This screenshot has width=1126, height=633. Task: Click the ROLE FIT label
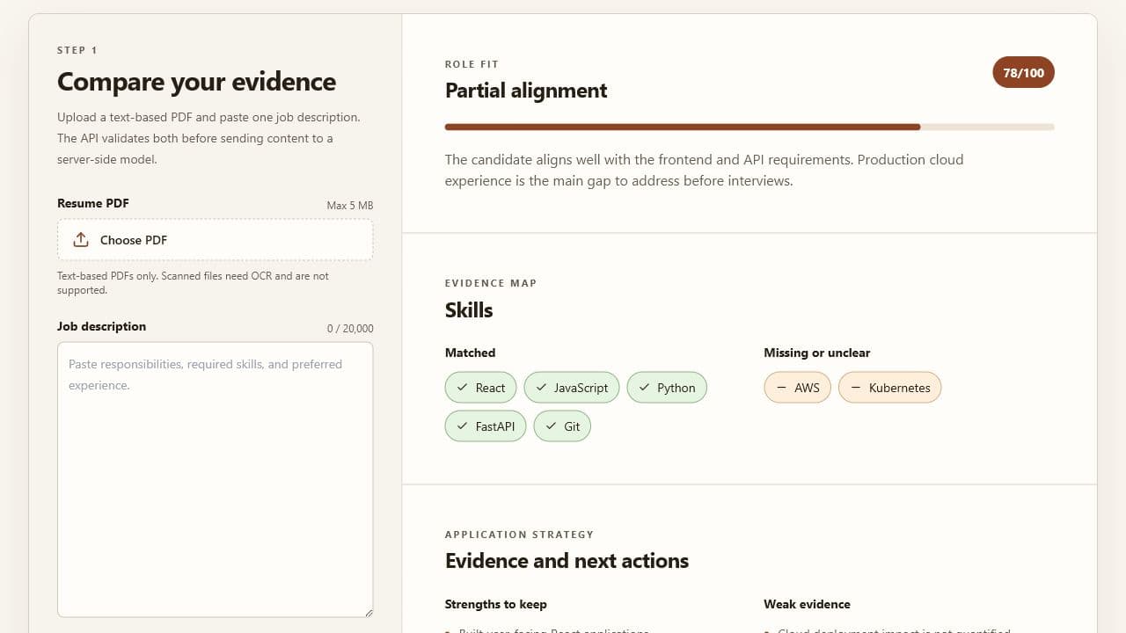[x=472, y=64]
